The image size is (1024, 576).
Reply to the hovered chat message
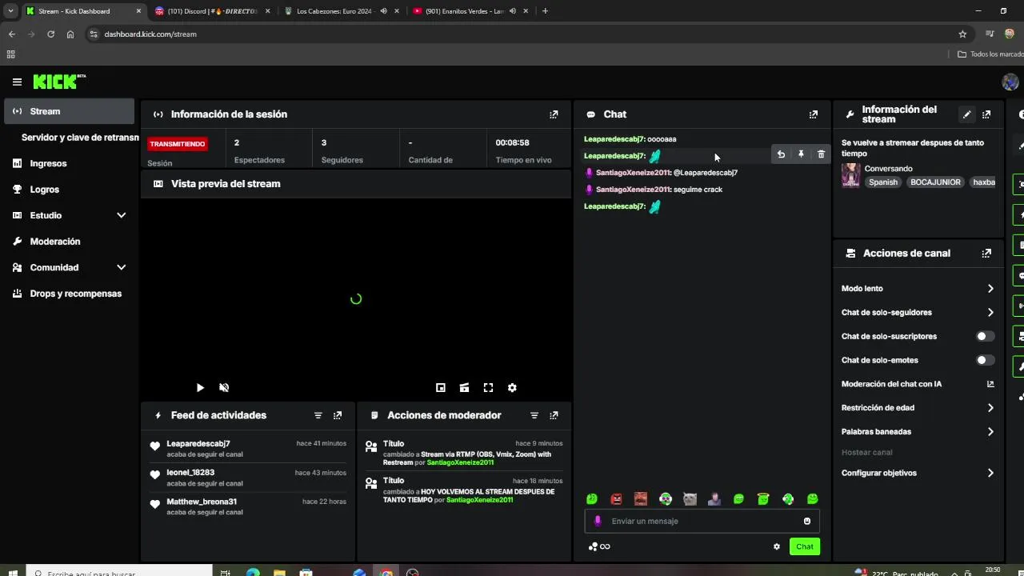point(781,154)
